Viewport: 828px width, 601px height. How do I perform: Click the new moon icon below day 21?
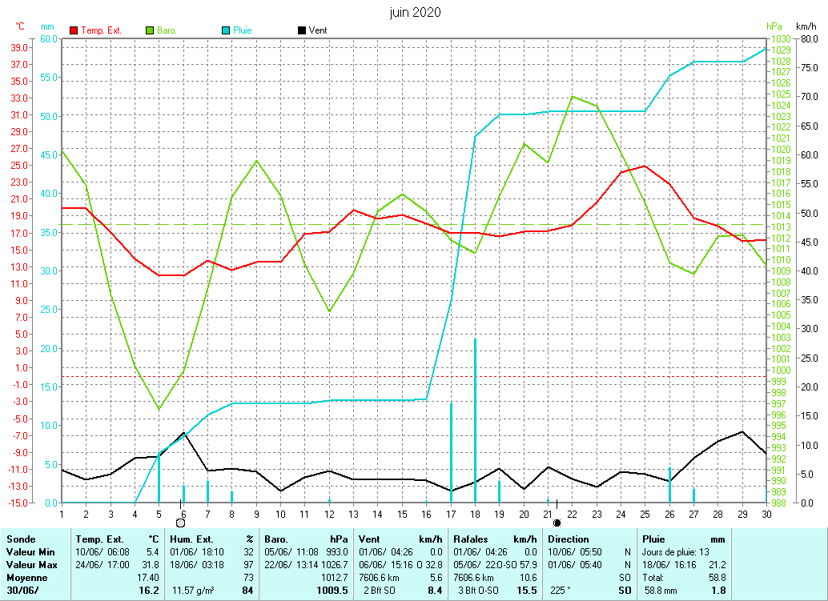[x=557, y=523]
